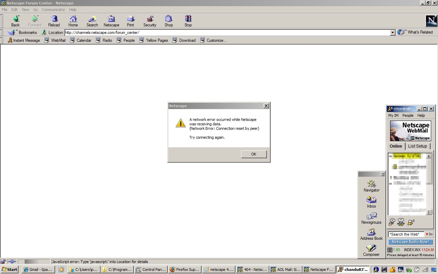This screenshot has width=438, height=274.
Task: Open Inbox from the component bar
Action: pyautogui.click(x=371, y=202)
